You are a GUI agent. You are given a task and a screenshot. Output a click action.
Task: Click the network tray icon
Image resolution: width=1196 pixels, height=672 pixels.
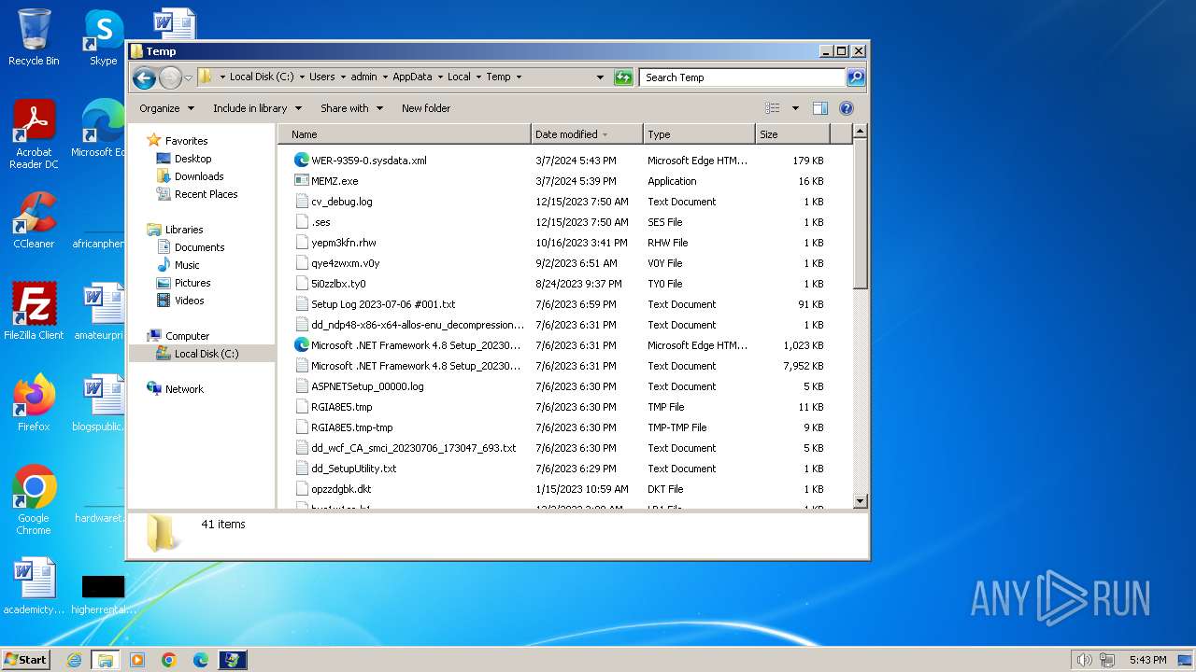[x=1107, y=660]
